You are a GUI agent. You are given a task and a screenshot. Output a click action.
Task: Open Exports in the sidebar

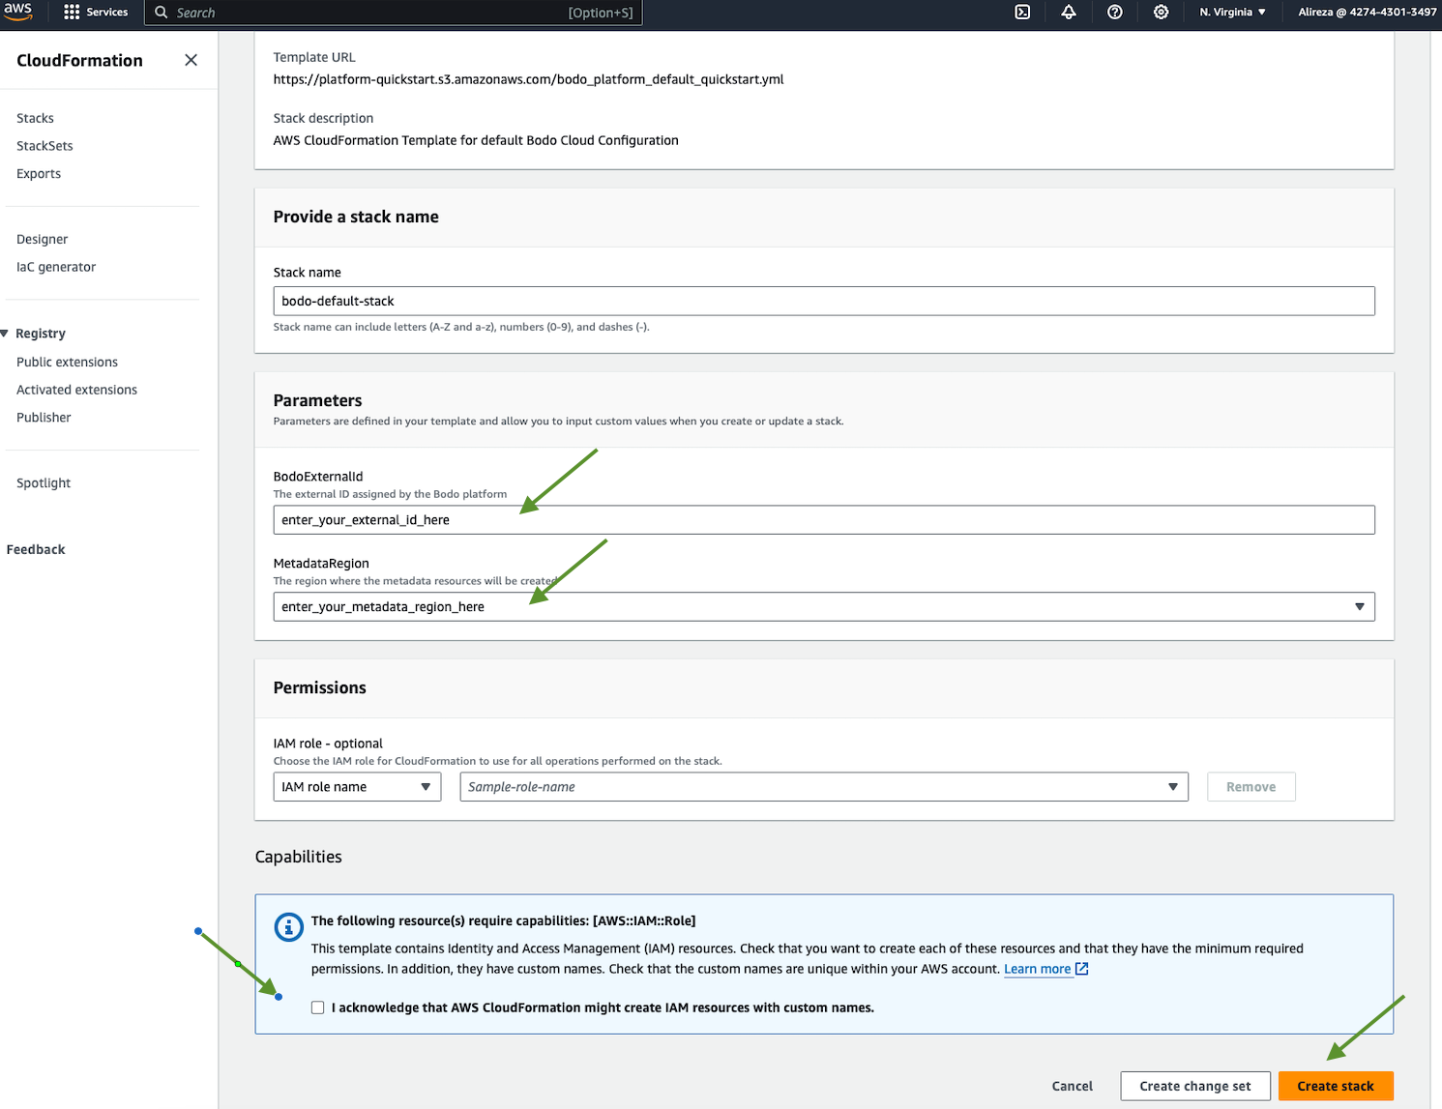point(39,174)
